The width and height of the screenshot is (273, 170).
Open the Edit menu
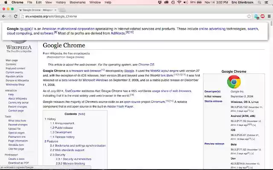(x=39, y=2)
